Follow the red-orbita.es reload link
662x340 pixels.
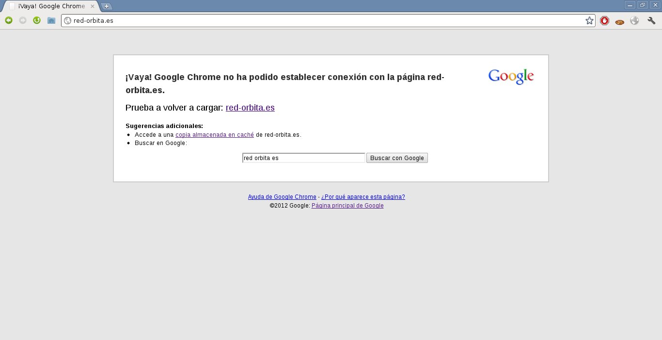250,108
